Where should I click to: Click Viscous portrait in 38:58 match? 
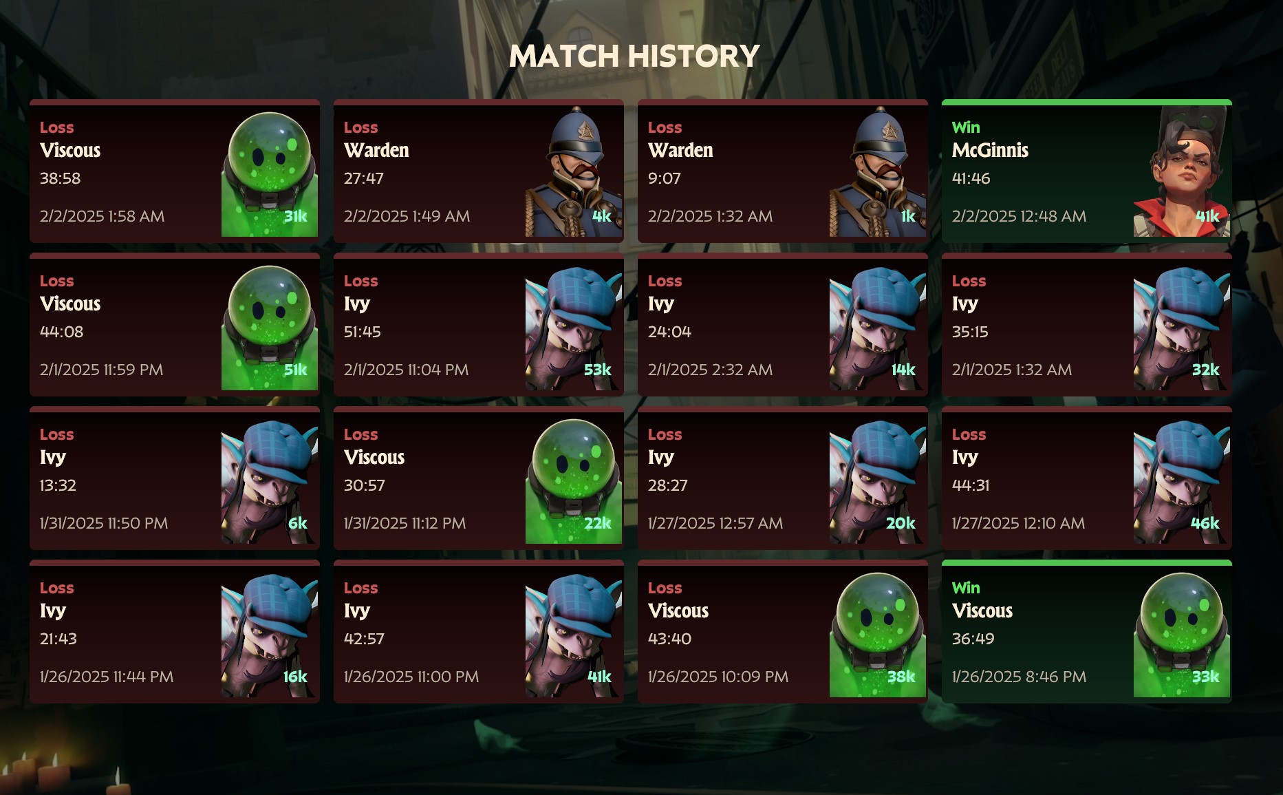tap(270, 174)
